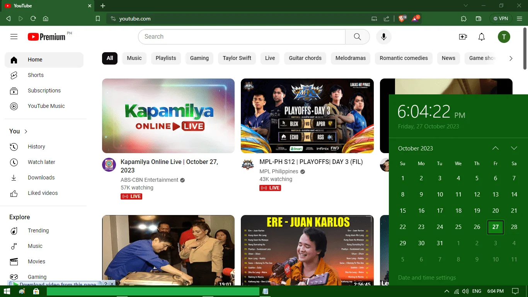Screen dimensions: 528x297
Task: Go back to the previous page
Action: pos(9,19)
